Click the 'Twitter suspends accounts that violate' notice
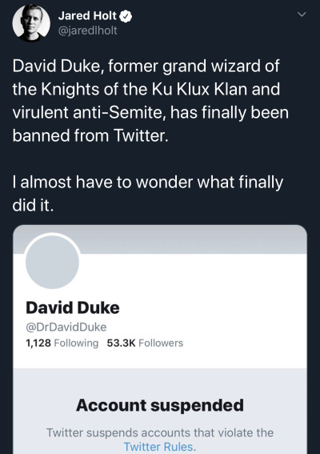Screen dimensions: 320x454 [160, 433]
